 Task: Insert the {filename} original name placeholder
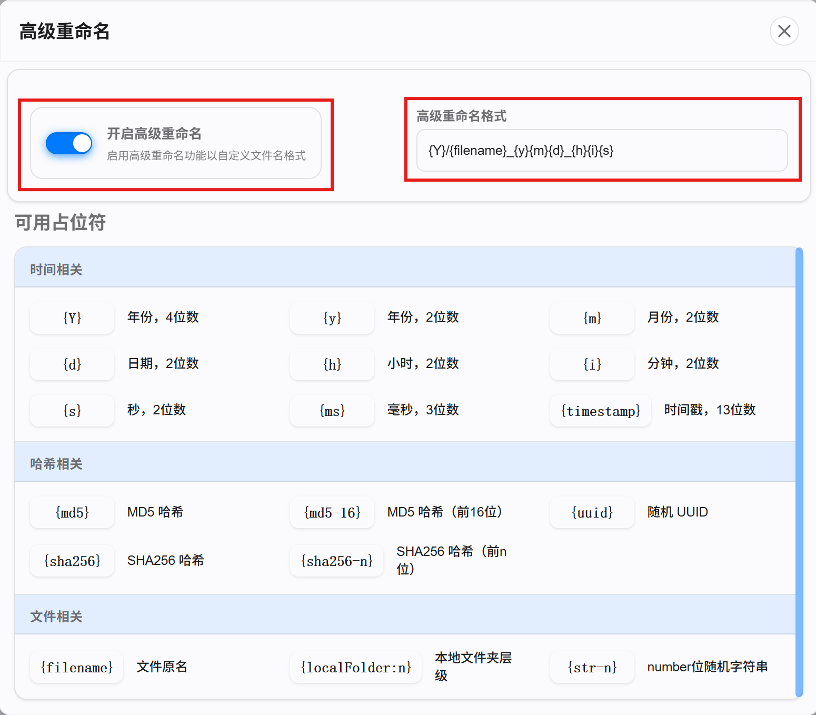76,667
